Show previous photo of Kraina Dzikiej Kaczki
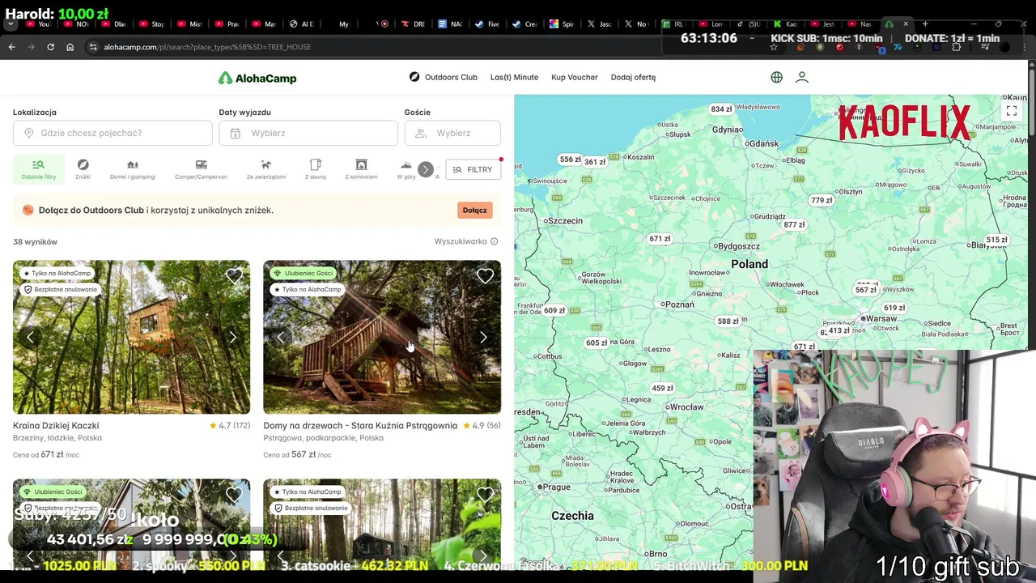 [x=30, y=337]
